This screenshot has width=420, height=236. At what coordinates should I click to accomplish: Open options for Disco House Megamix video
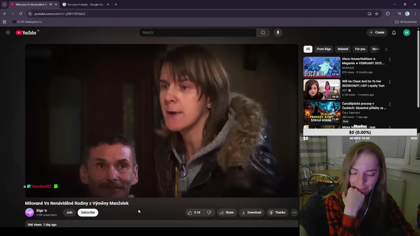pos(389,60)
